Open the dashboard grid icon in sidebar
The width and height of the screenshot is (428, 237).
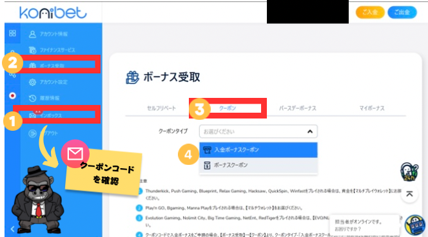[12, 33]
